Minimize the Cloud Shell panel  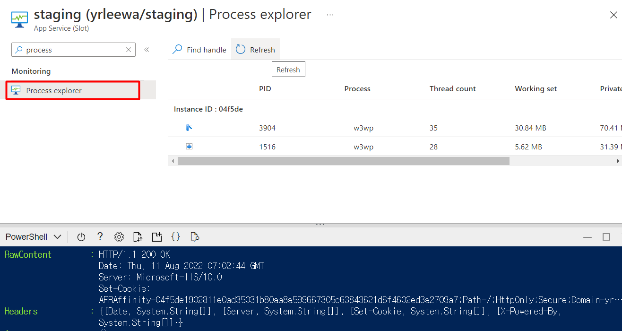587,237
